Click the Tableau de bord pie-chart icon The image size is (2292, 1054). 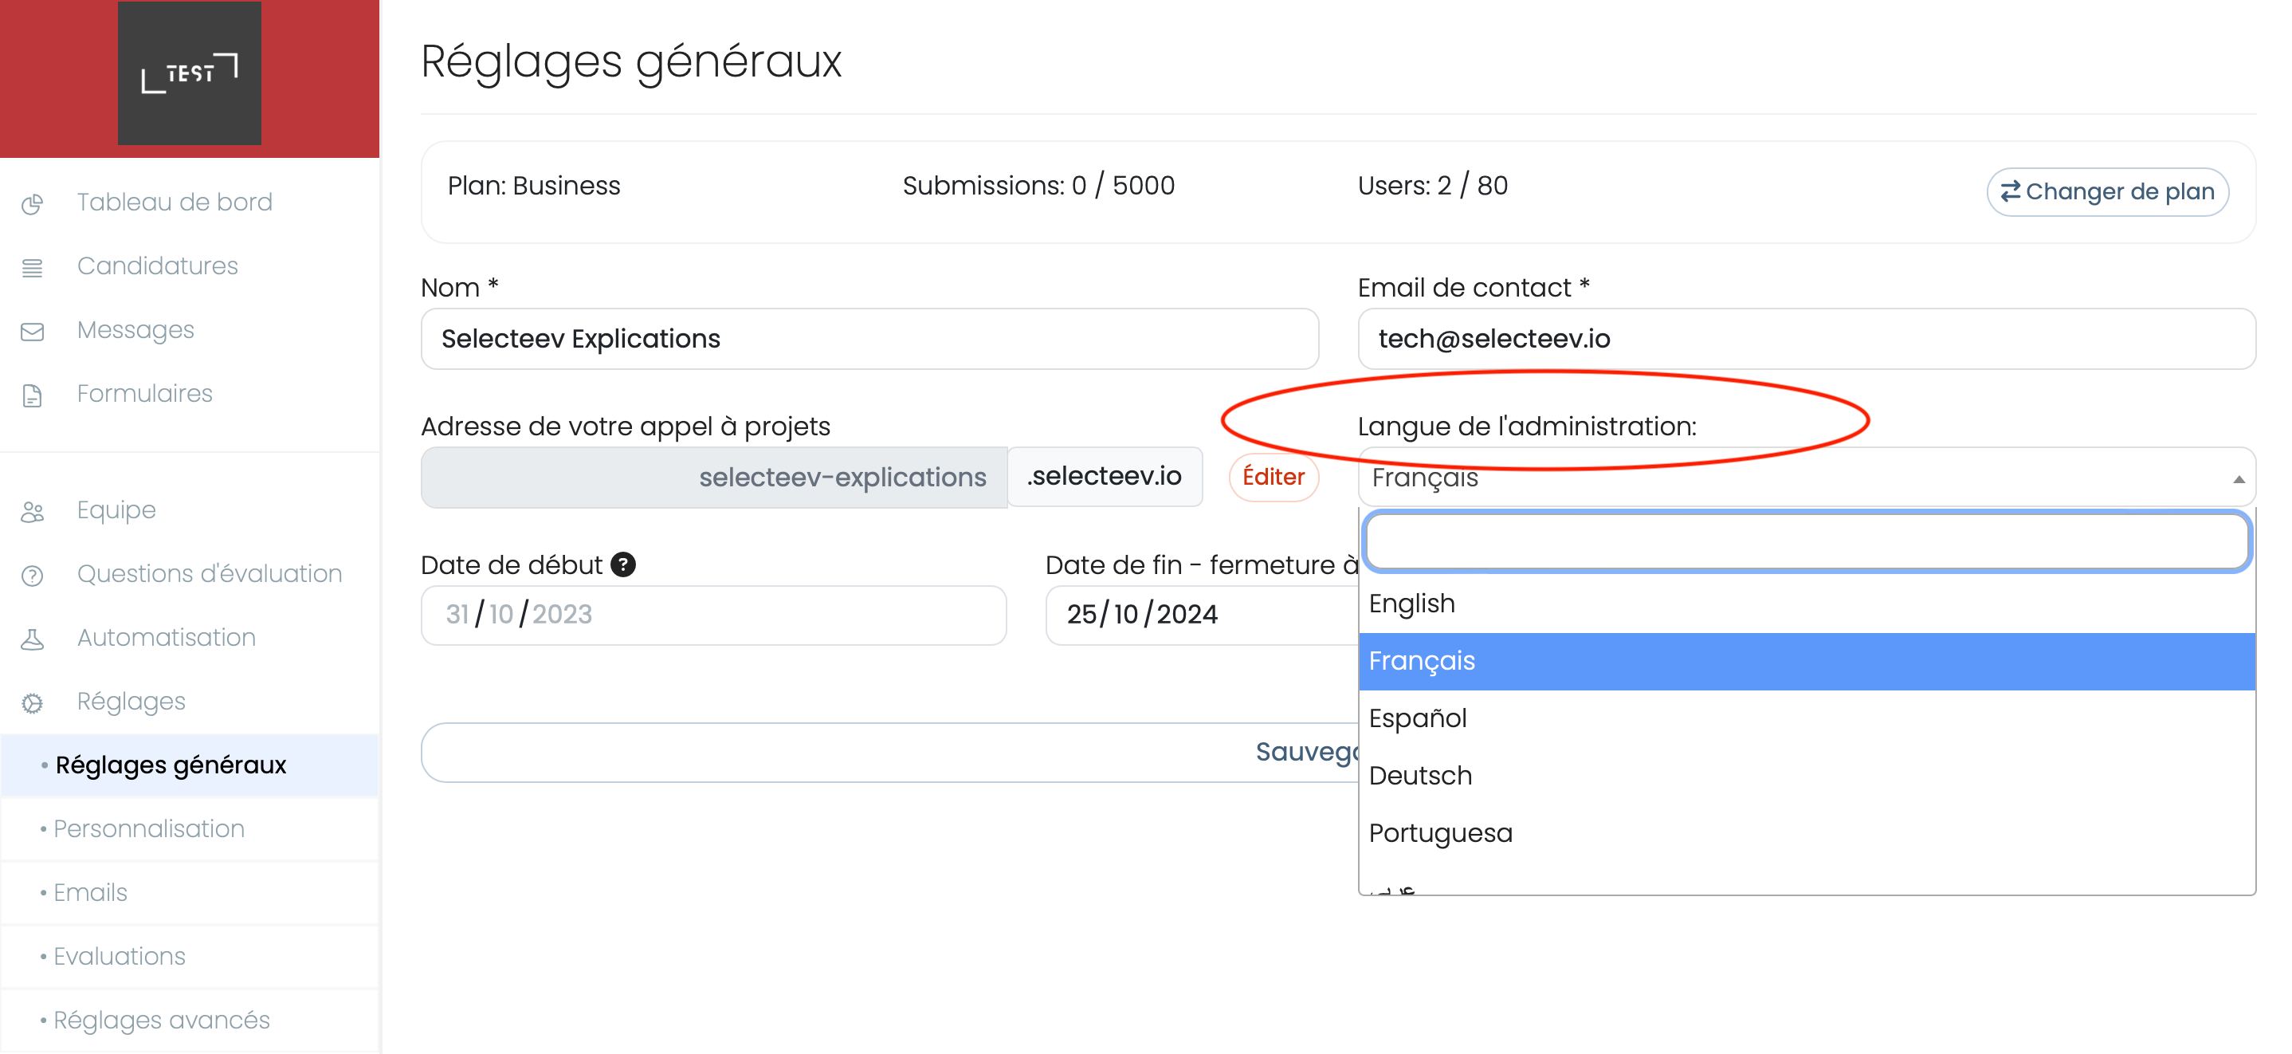pyautogui.click(x=32, y=204)
